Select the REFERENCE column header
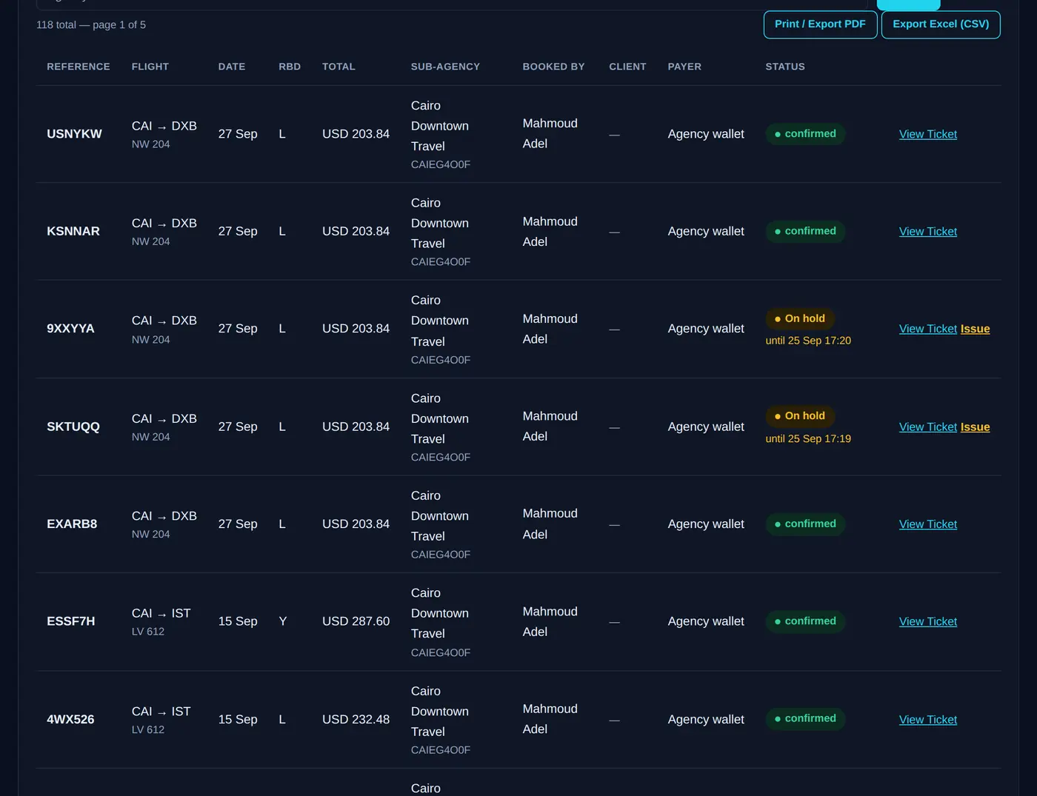Screen dimensions: 1037x796 pyautogui.click(x=78, y=67)
